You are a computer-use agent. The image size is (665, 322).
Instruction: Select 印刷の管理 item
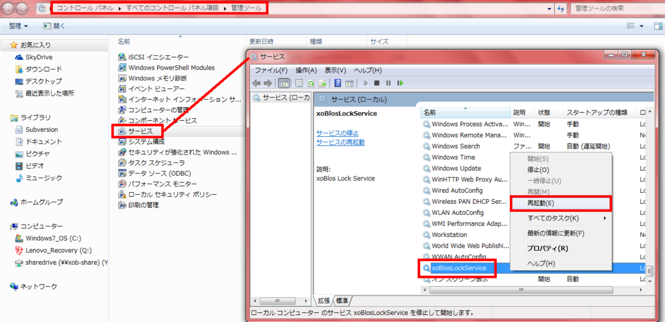138,205
